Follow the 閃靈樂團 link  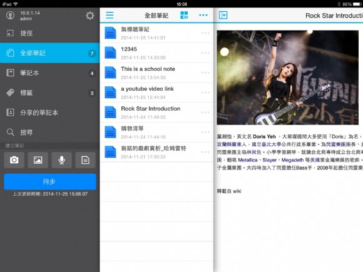tap(335, 144)
